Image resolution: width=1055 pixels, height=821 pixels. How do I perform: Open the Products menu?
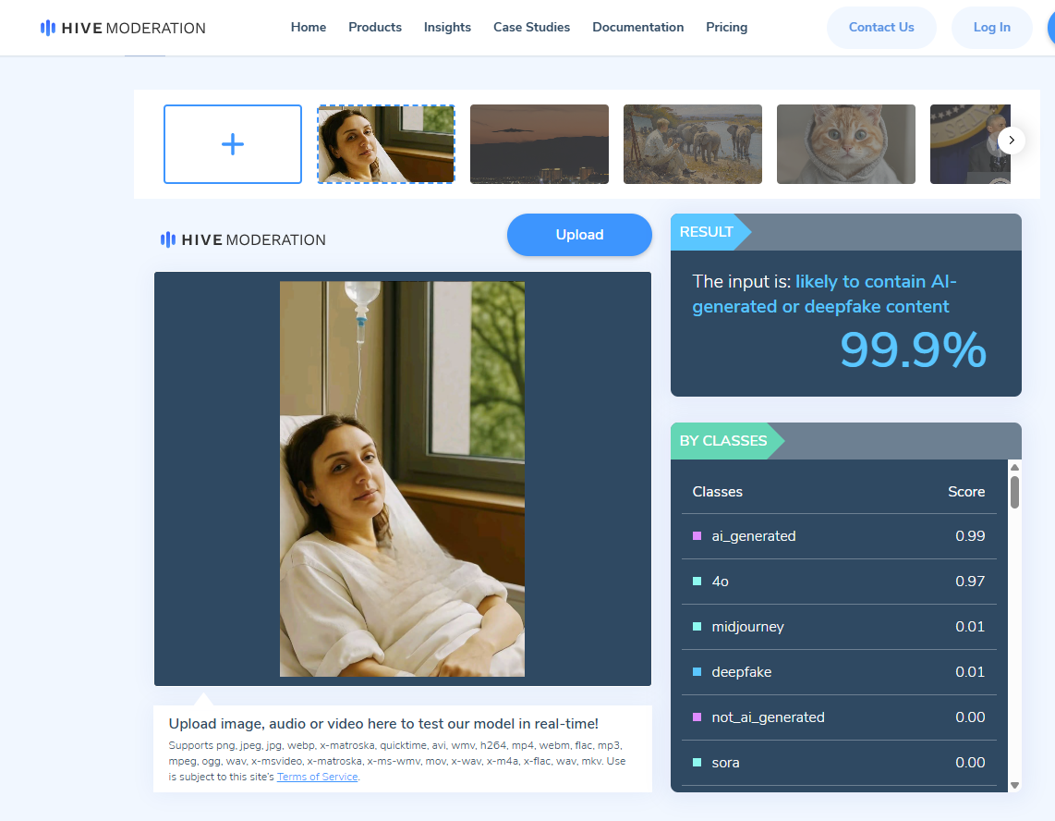coord(375,28)
